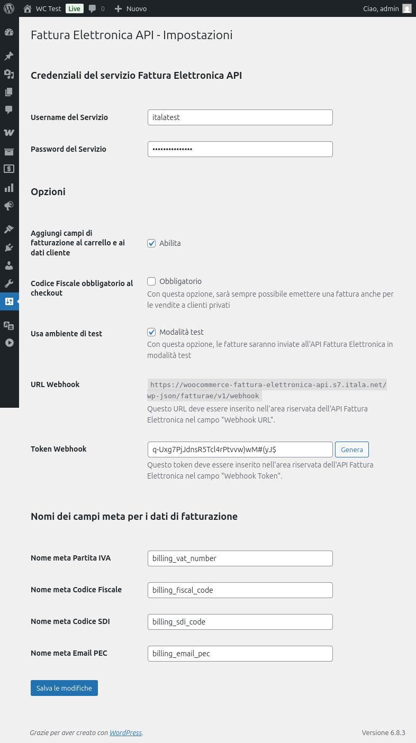Open Media library sidebar icon
The image size is (416, 743).
click(8, 74)
